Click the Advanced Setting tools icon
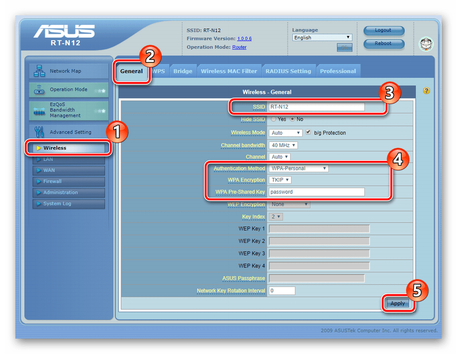The image size is (457, 354). [39, 132]
